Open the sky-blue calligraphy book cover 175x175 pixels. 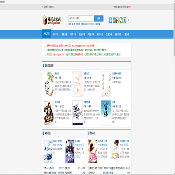(106, 113)
